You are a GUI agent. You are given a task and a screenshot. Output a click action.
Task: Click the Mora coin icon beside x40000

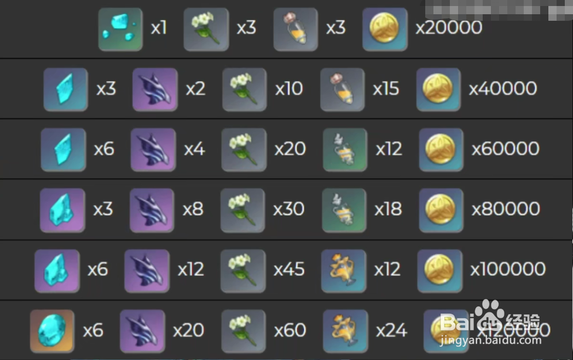(438, 90)
